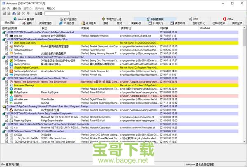Uncheck the iSkysoft Helper Compact checkbox

click(7, 67)
